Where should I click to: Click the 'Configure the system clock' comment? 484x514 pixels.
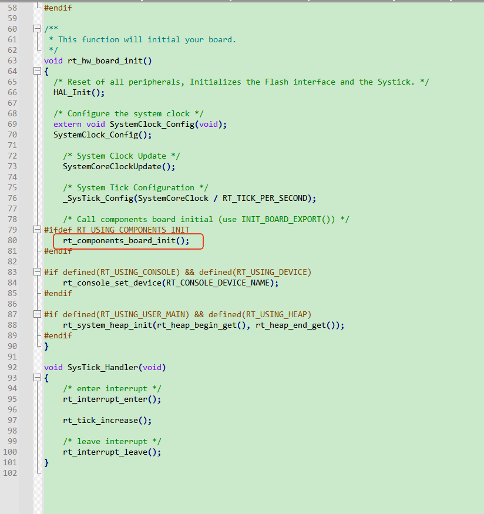click(x=129, y=114)
